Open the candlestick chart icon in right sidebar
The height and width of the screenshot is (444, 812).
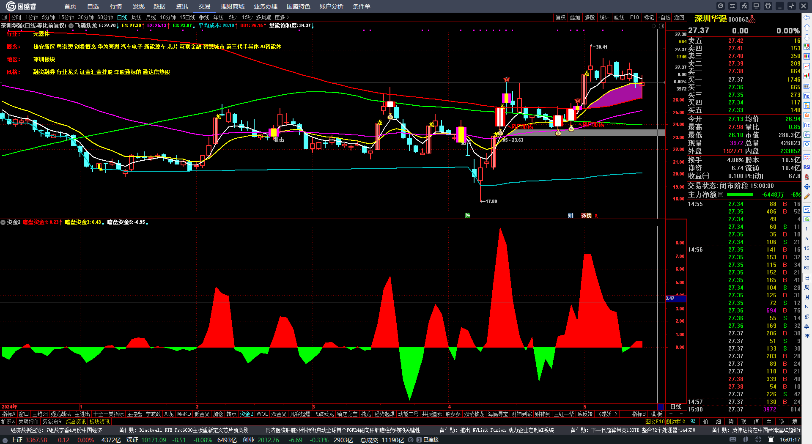pyautogui.click(x=807, y=76)
